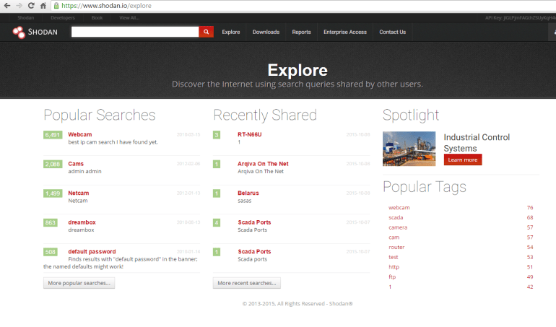Click the 863 vote badge
Viewport: 556px width, 327px height.
(51, 223)
